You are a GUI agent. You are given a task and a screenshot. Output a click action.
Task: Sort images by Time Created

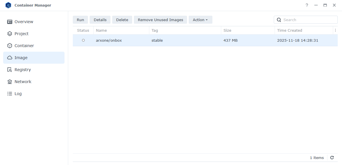point(289,30)
